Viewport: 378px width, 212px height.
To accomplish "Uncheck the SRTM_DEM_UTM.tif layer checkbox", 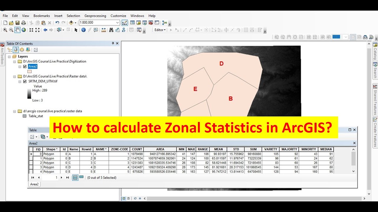I will pos(25,81).
